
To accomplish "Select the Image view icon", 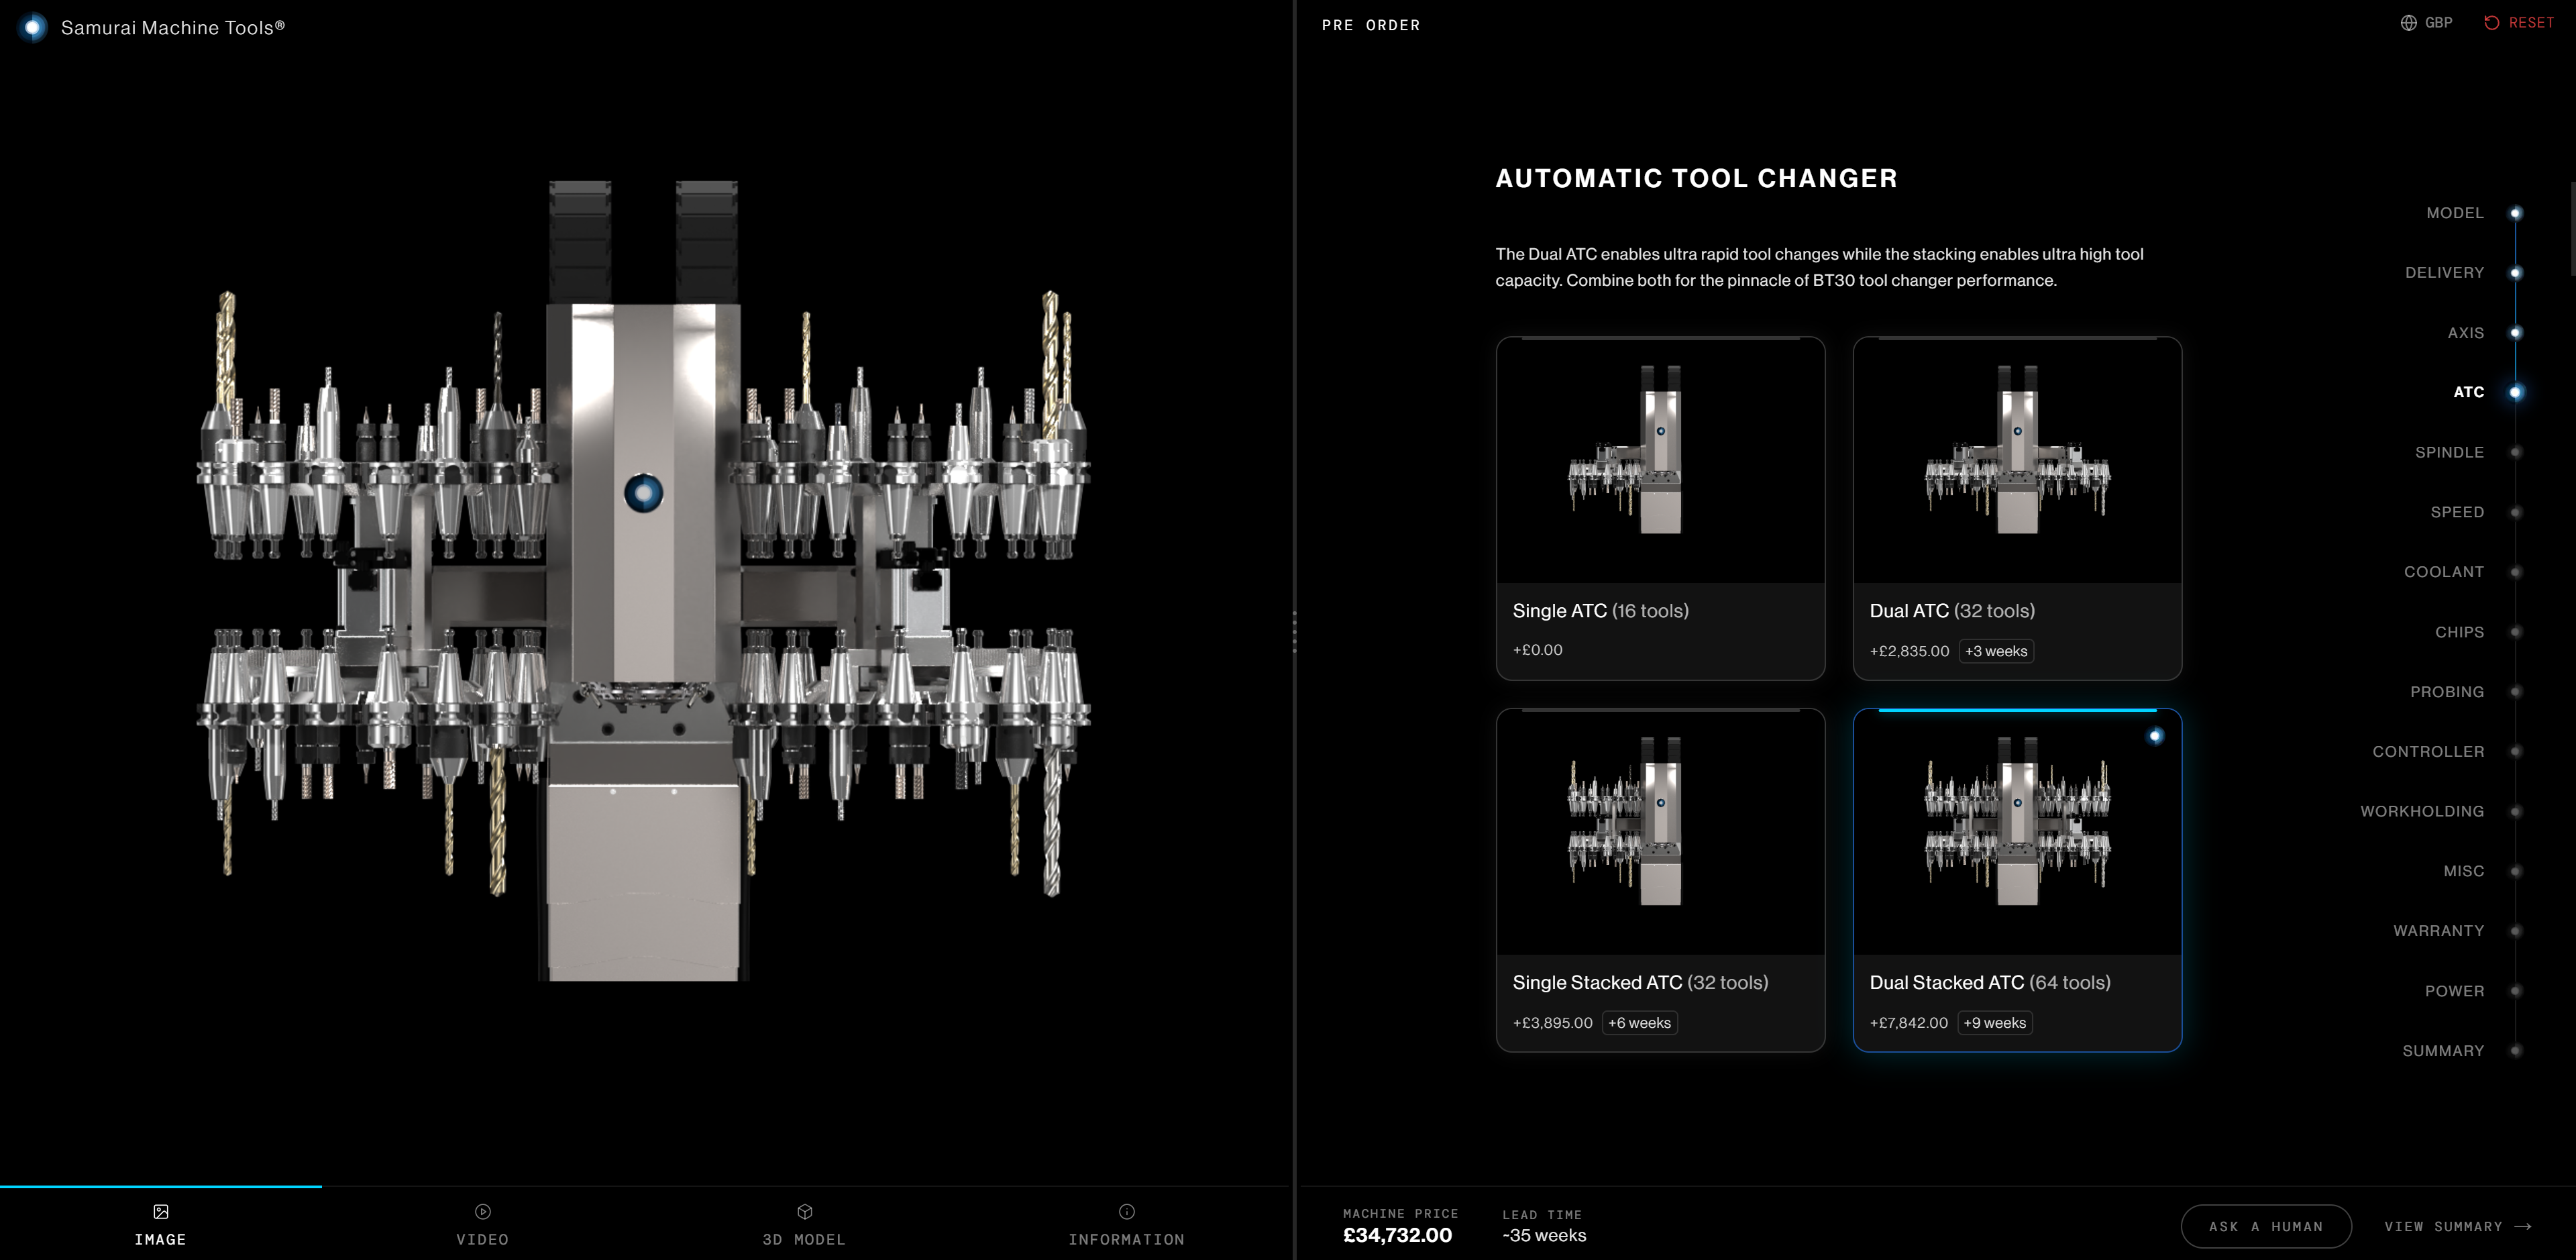I will pyautogui.click(x=160, y=1211).
